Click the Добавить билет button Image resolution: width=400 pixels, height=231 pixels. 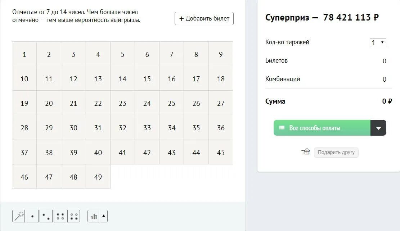[204, 18]
